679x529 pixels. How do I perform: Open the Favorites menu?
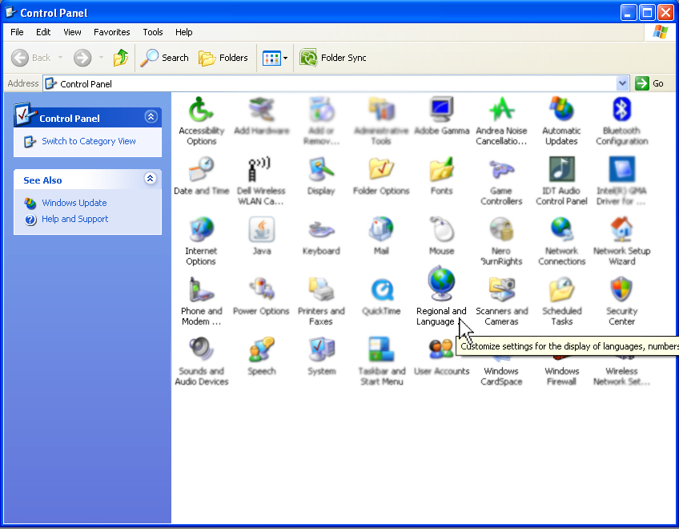coord(112,32)
